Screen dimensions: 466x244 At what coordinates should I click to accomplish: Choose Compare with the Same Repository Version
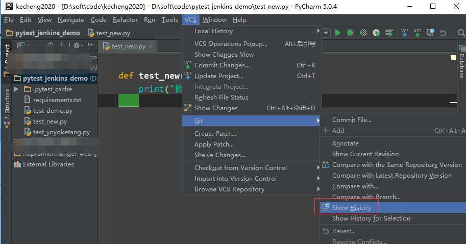[x=393, y=165]
